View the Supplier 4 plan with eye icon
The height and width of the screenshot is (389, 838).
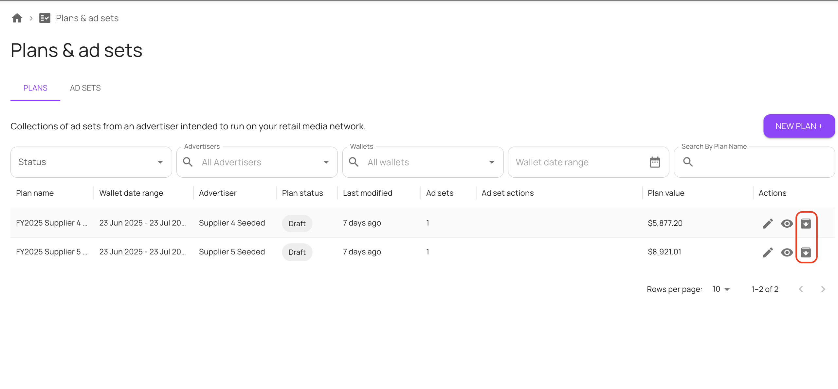coord(787,223)
